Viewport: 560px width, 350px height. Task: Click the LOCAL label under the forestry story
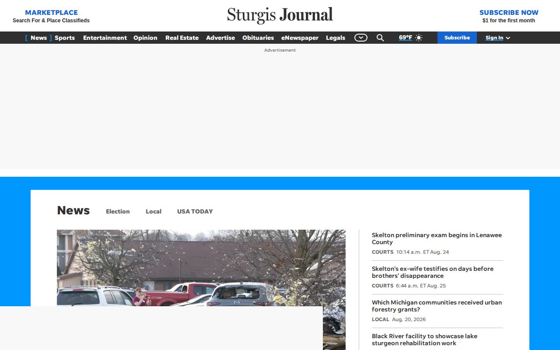[x=381, y=319]
